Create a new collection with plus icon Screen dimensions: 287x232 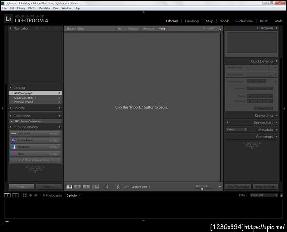click(x=60, y=116)
